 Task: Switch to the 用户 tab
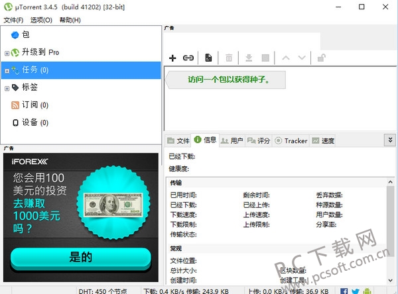(232, 140)
